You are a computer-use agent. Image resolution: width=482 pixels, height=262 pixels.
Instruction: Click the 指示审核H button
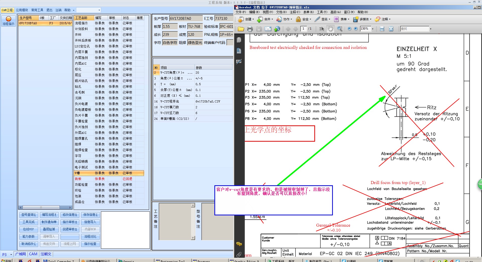tap(70, 222)
